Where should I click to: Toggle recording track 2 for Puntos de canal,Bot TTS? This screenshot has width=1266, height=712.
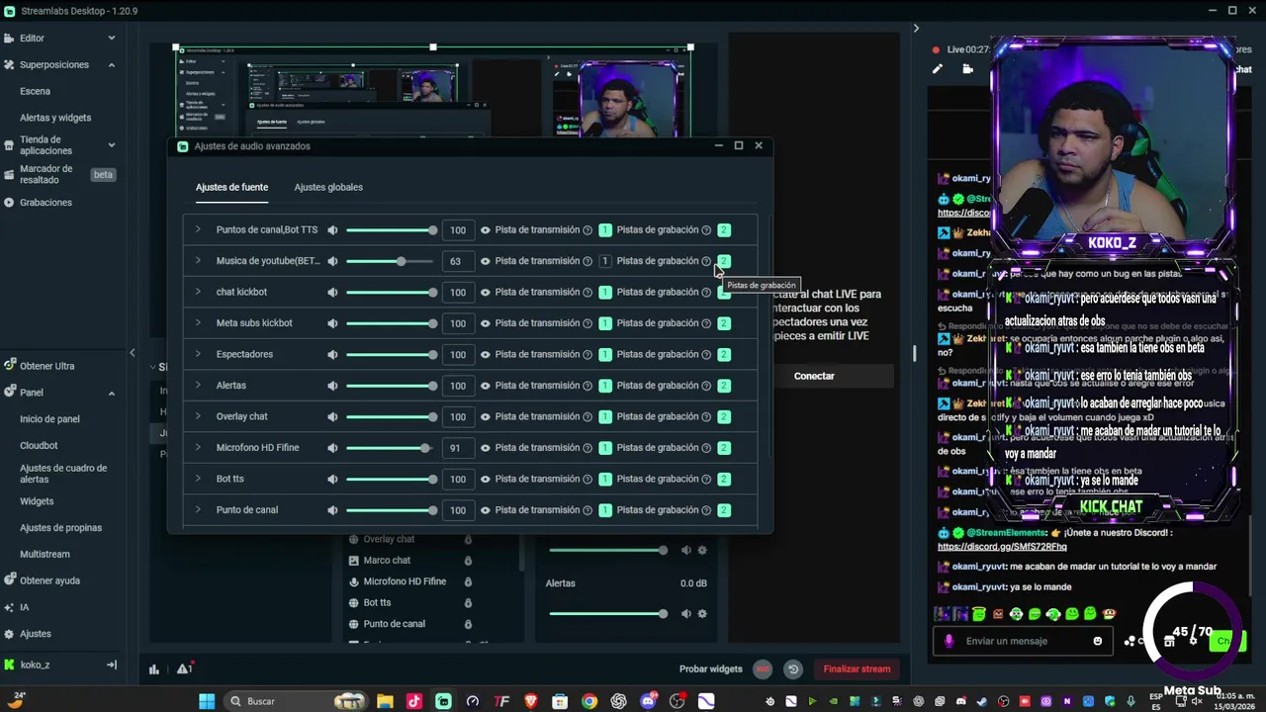[x=724, y=230]
